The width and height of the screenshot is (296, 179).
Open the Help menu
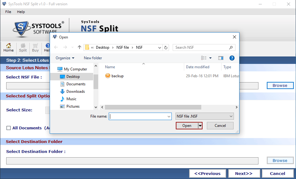pos(21,12)
